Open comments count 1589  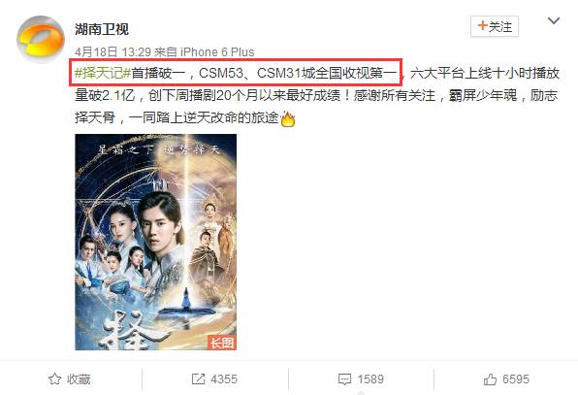click(370, 379)
